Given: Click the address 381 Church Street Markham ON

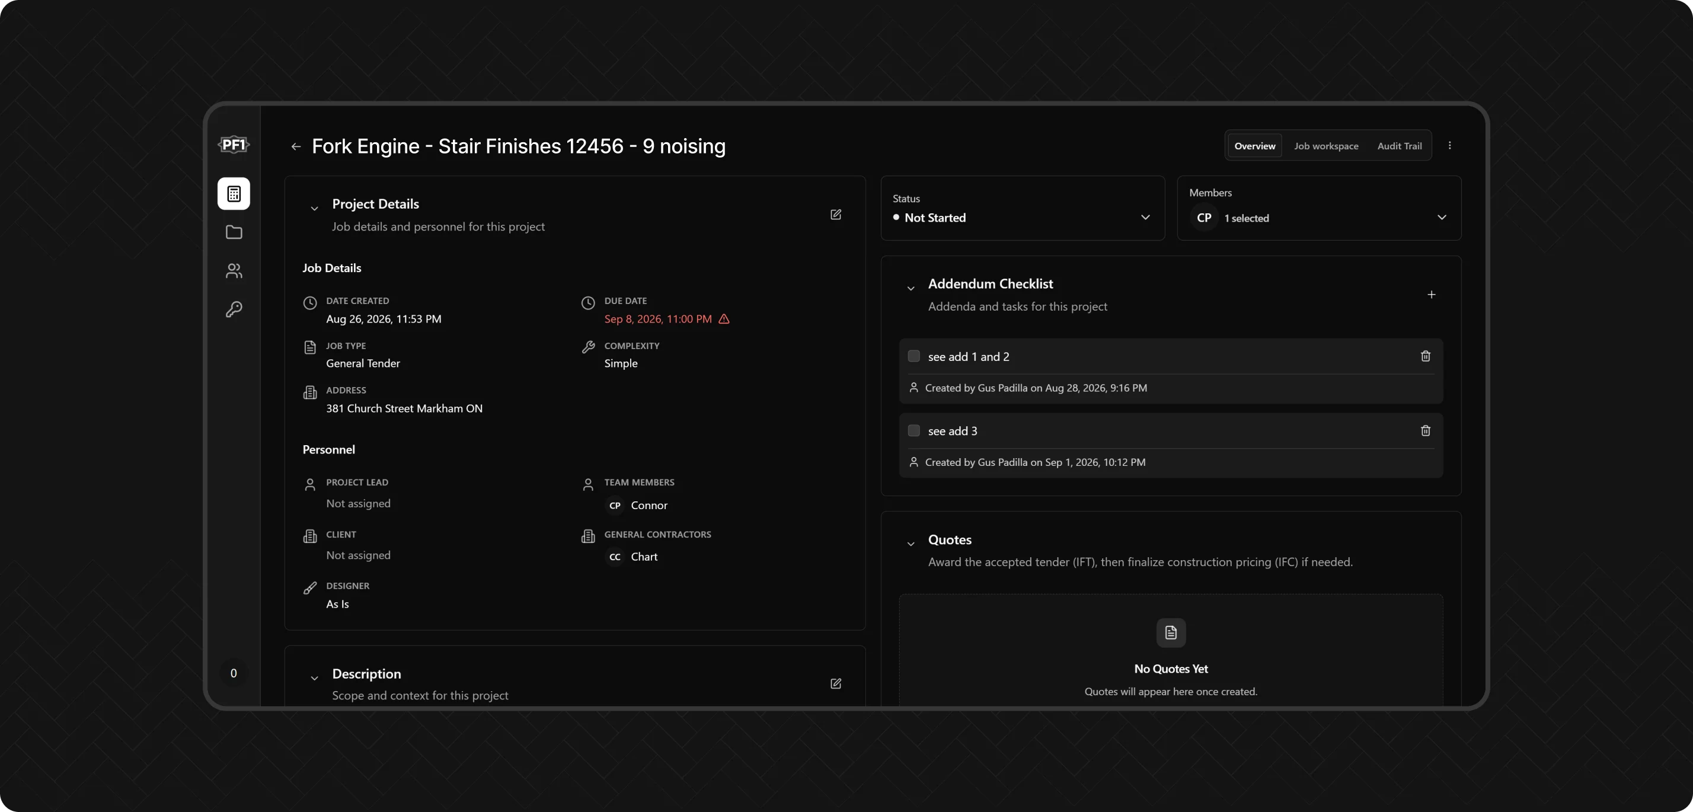Looking at the screenshot, I should coord(404,408).
